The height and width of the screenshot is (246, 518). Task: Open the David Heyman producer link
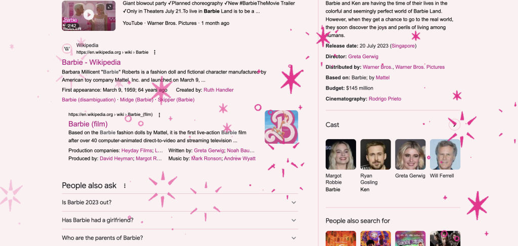point(116,158)
